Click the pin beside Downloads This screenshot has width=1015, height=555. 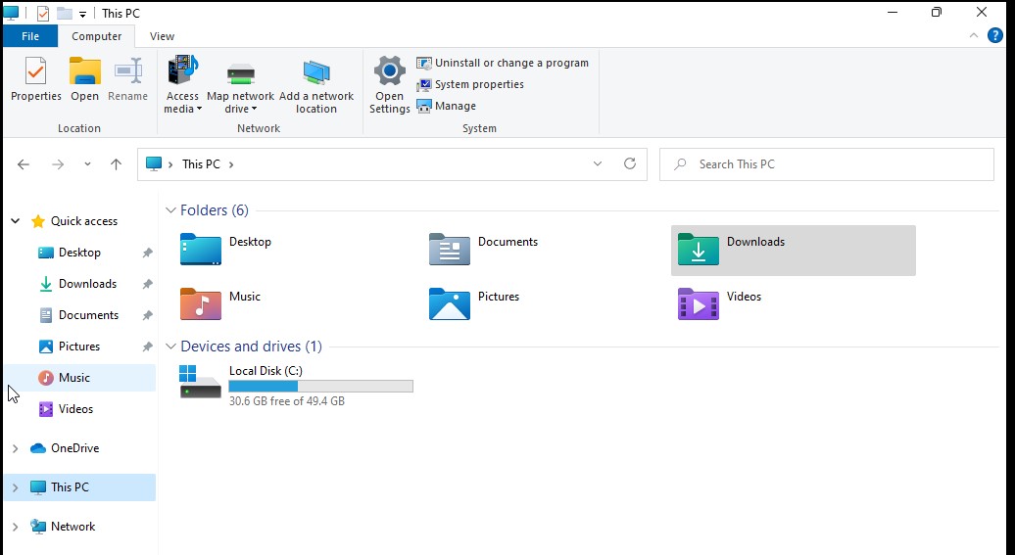point(148,283)
